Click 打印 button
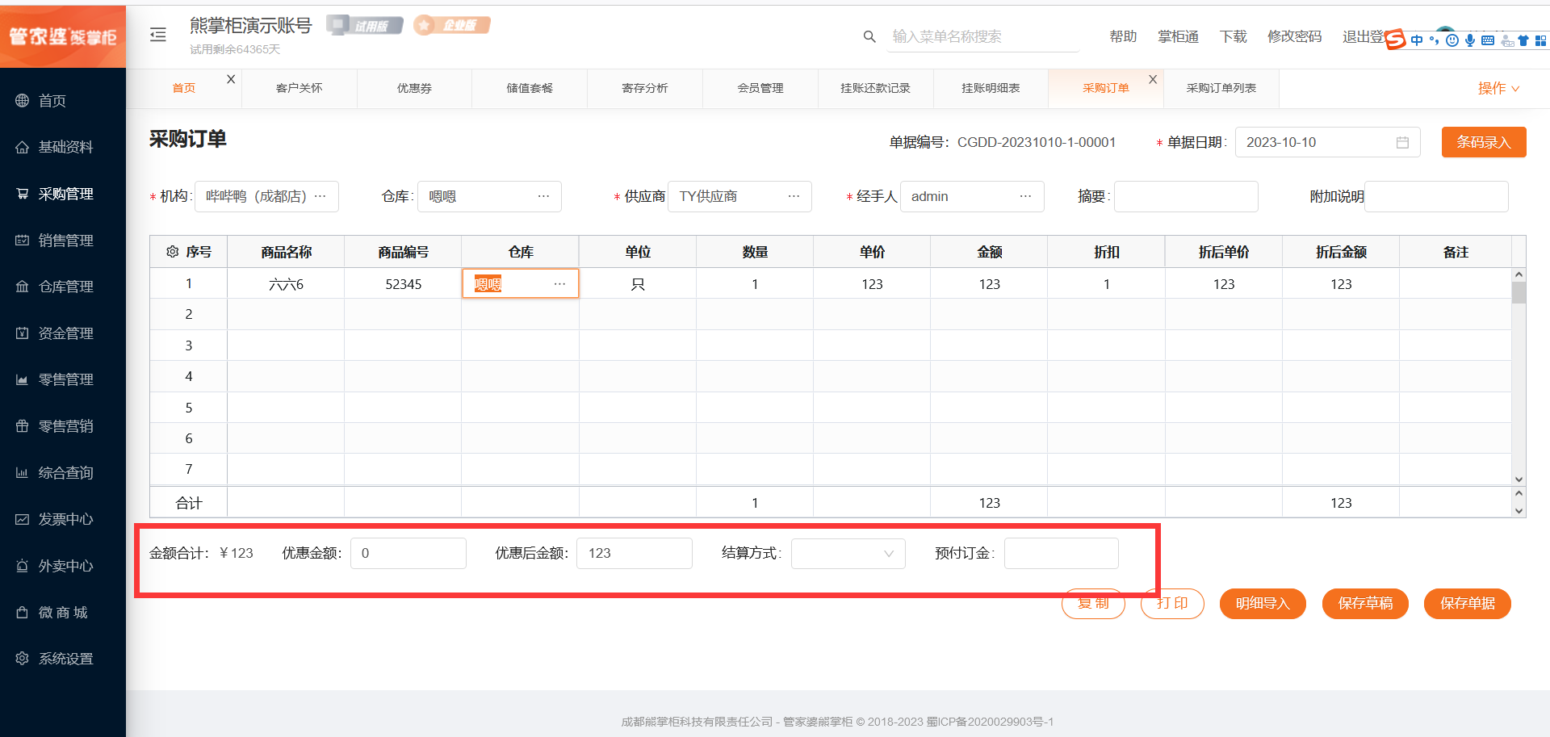 coord(1172,604)
